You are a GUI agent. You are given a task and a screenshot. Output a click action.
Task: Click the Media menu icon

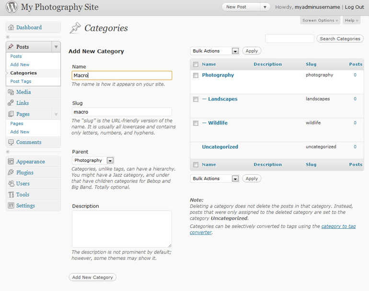point(12,92)
